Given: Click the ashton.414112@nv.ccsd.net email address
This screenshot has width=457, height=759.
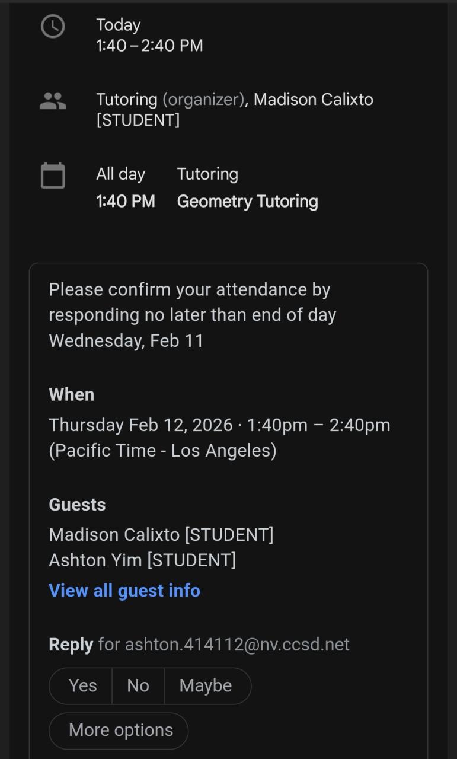Looking at the screenshot, I should pyautogui.click(x=237, y=645).
